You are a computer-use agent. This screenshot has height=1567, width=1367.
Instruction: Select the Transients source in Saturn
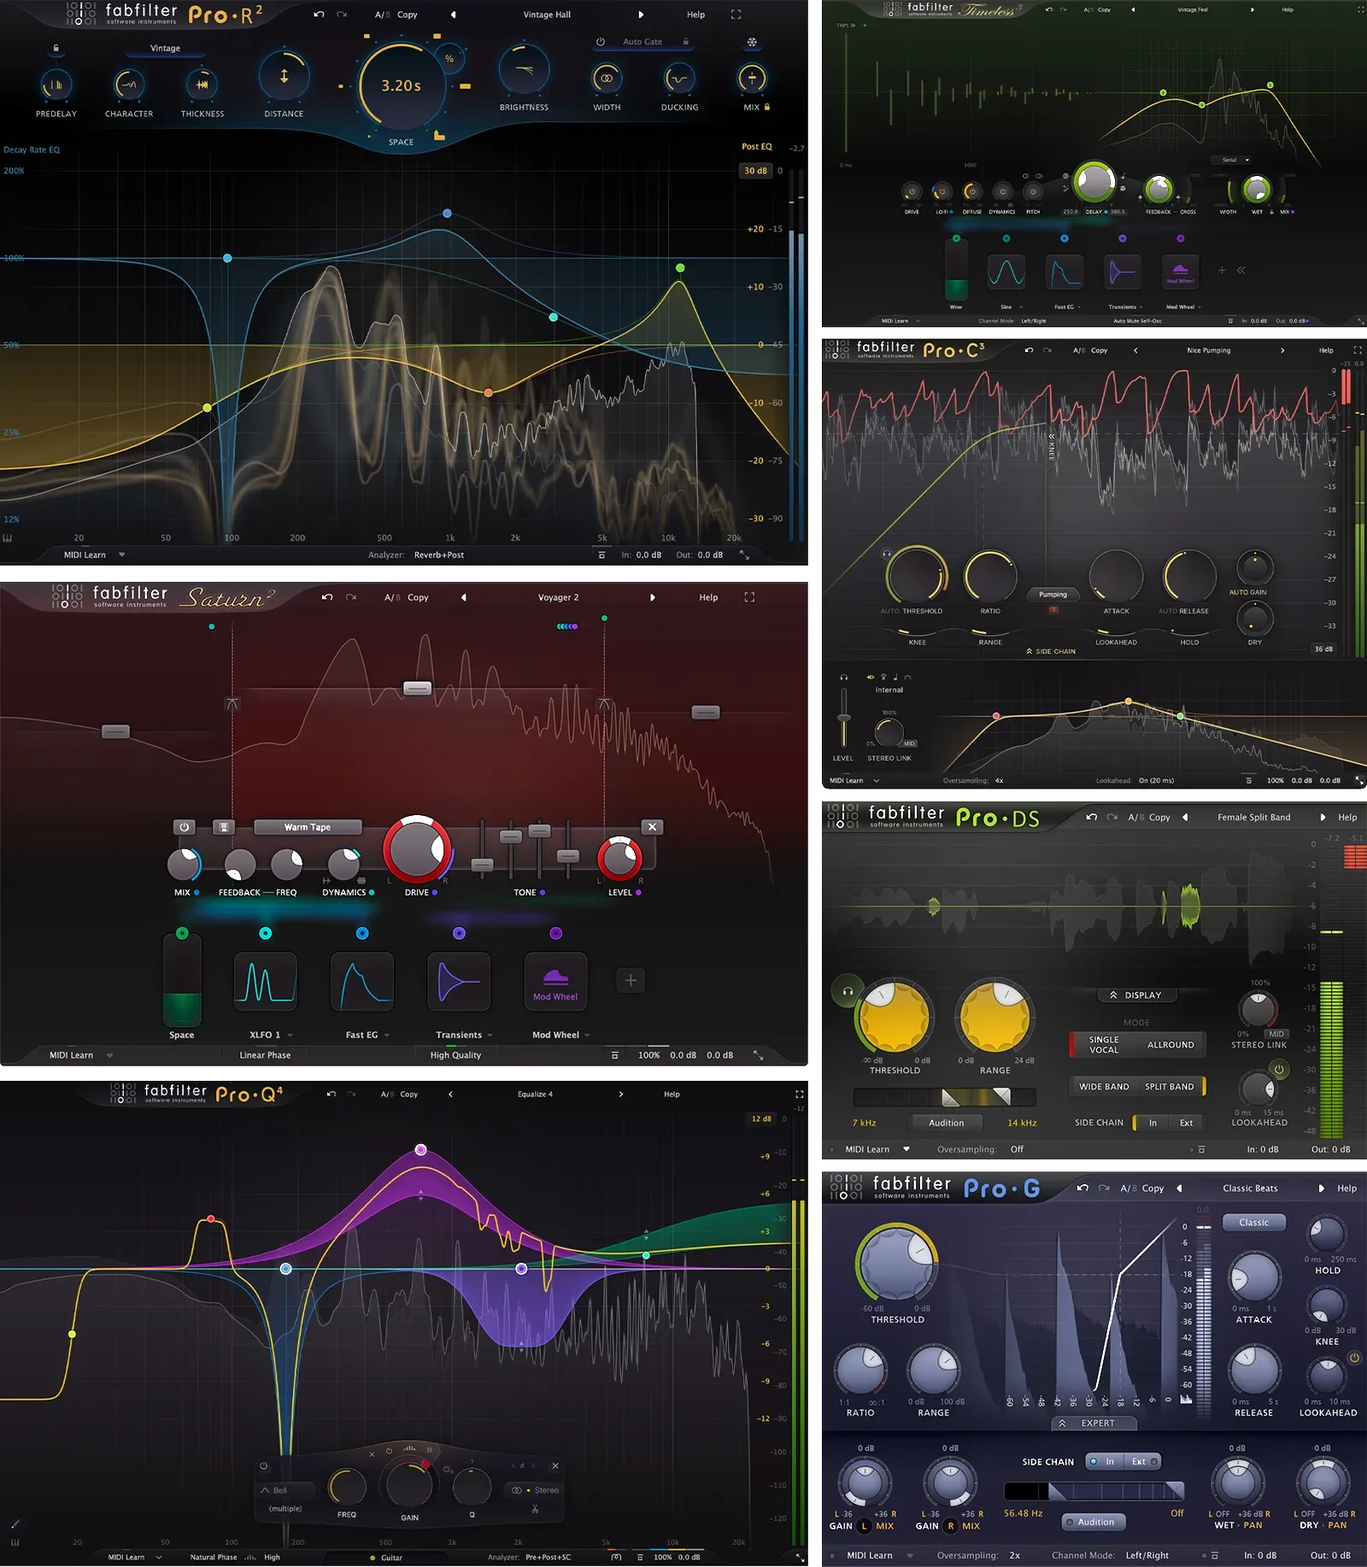(459, 982)
